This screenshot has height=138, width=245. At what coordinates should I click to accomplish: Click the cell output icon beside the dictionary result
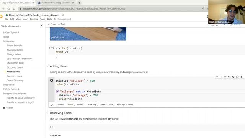pyautogui.click(x=52, y=105)
